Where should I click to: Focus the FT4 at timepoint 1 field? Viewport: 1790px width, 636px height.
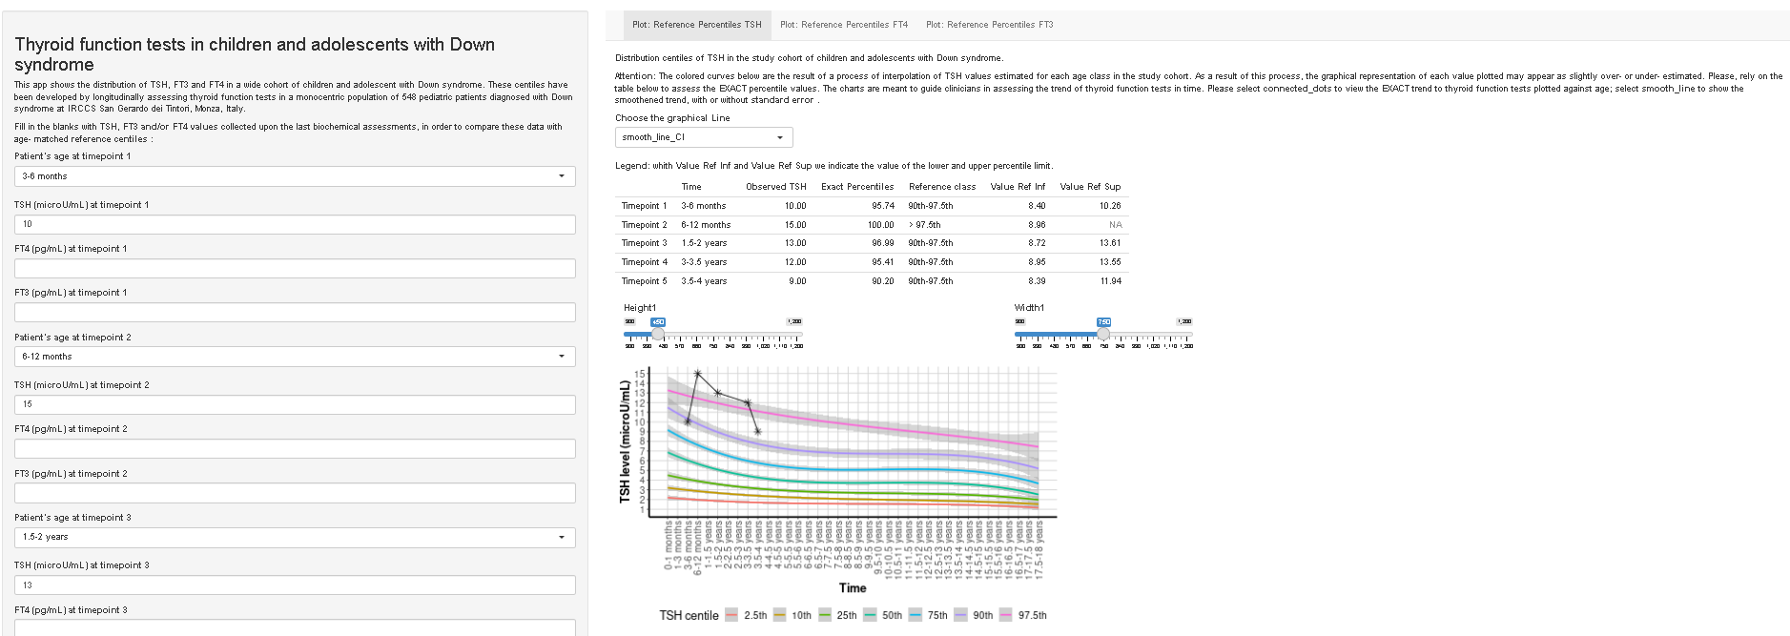coord(295,268)
